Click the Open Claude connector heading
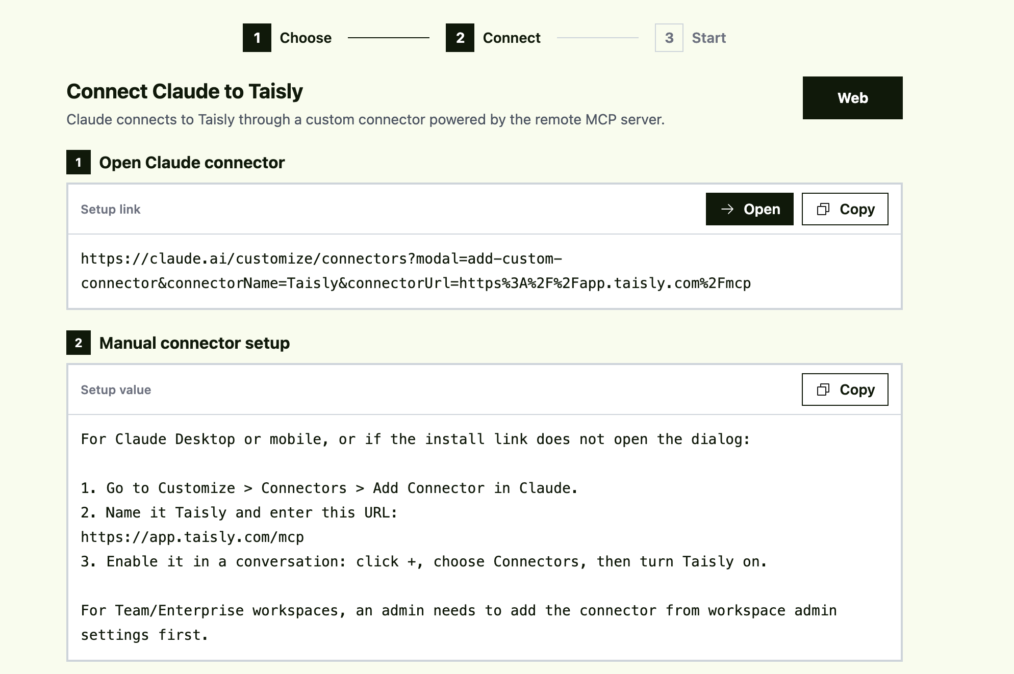The height and width of the screenshot is (674, 1014). coord(192,162)
